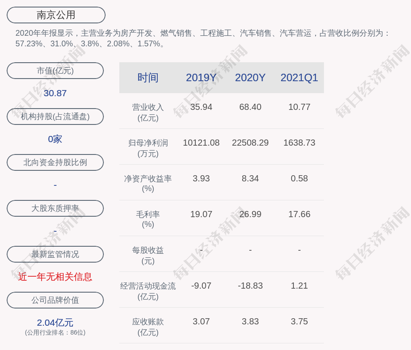Select the 2021Q1 column header
Screen dimensions: 411x350
pyautogui.click(x=299, y=78)
